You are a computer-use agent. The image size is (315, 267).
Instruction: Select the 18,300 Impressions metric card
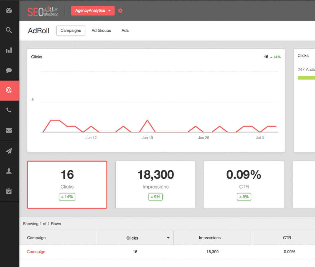155,185
